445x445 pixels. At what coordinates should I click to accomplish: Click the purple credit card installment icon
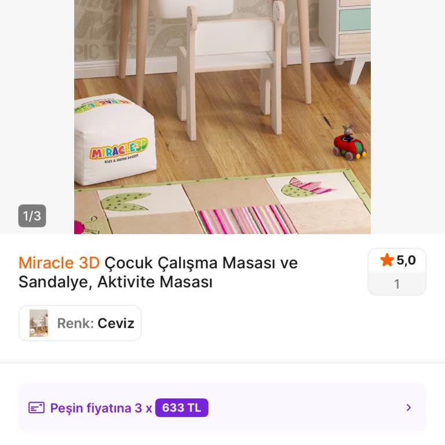tap(37, 408)
